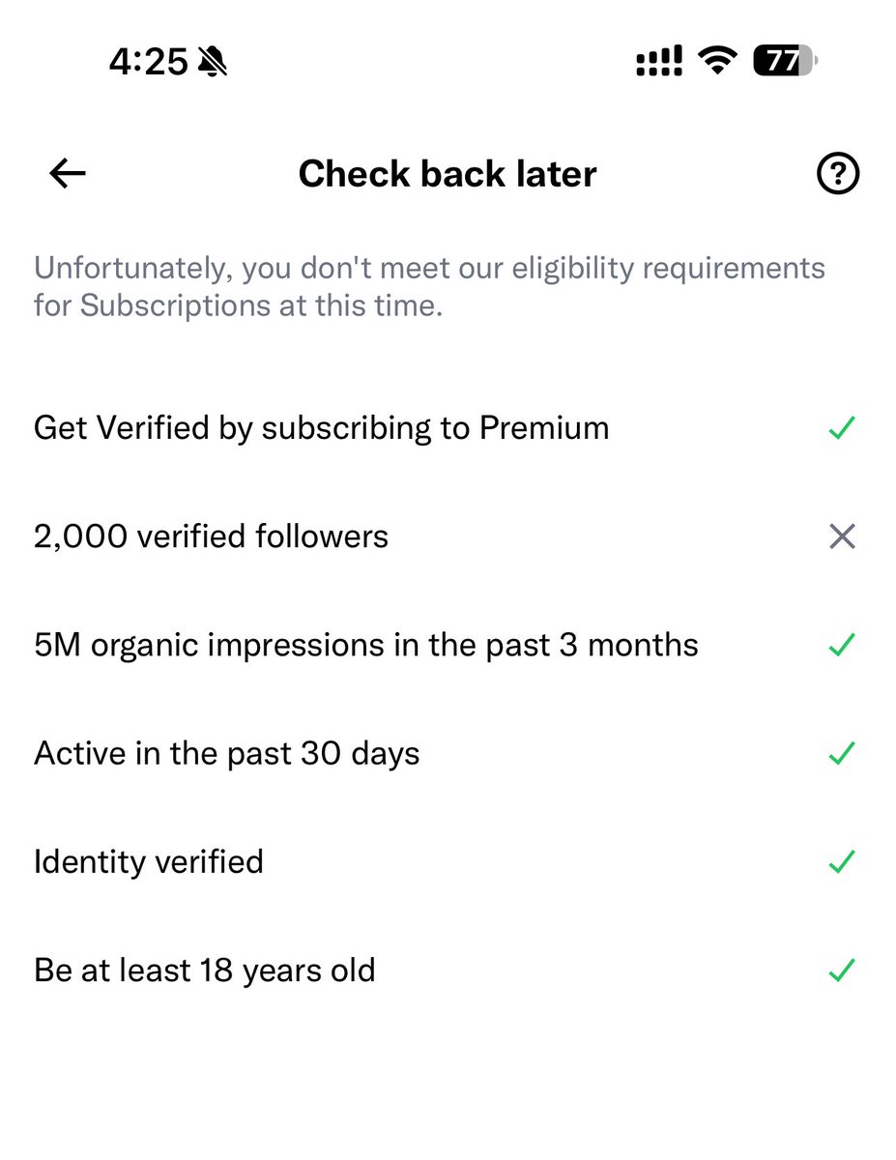The image size is (896, 1160).
Task: Tap the checkmark next to Identity verified
Action: coord(842,861)
